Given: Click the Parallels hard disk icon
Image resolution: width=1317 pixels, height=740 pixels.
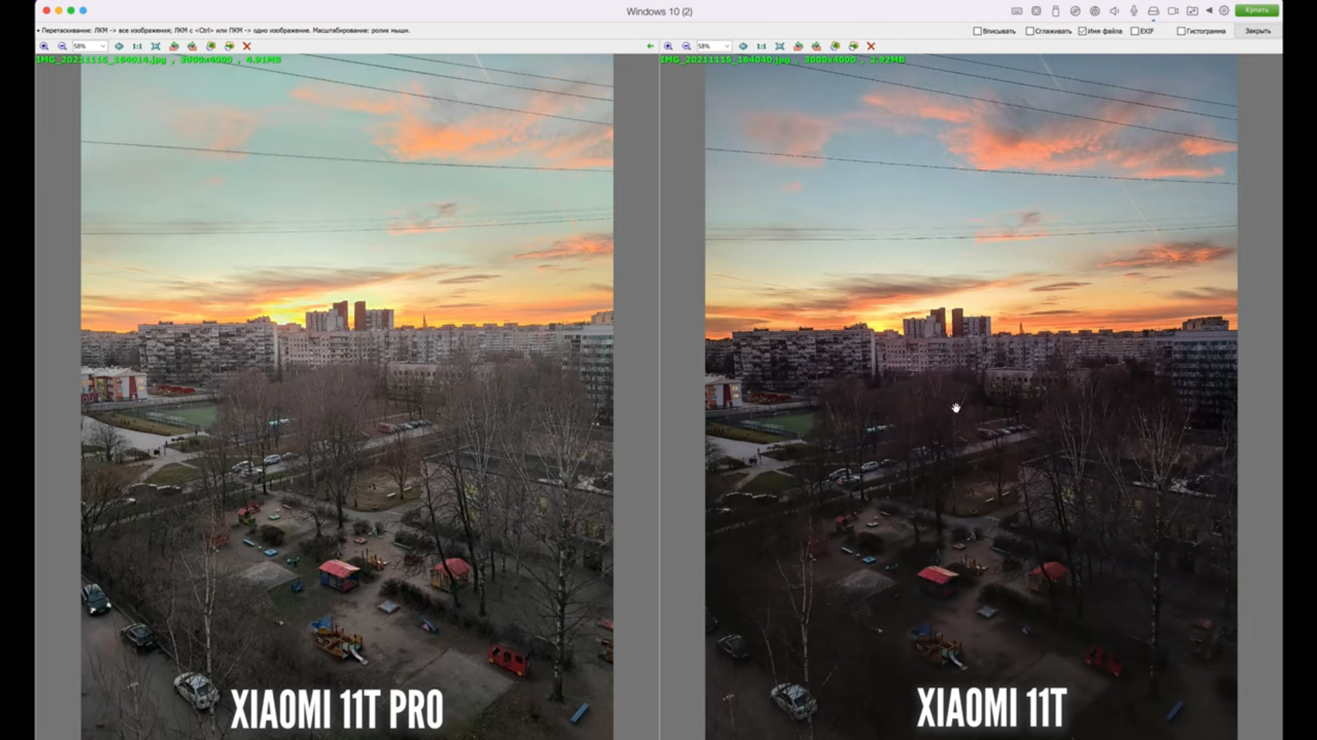Looking at the screenshot, I should pyautogui.click(x=1154, y=11).
